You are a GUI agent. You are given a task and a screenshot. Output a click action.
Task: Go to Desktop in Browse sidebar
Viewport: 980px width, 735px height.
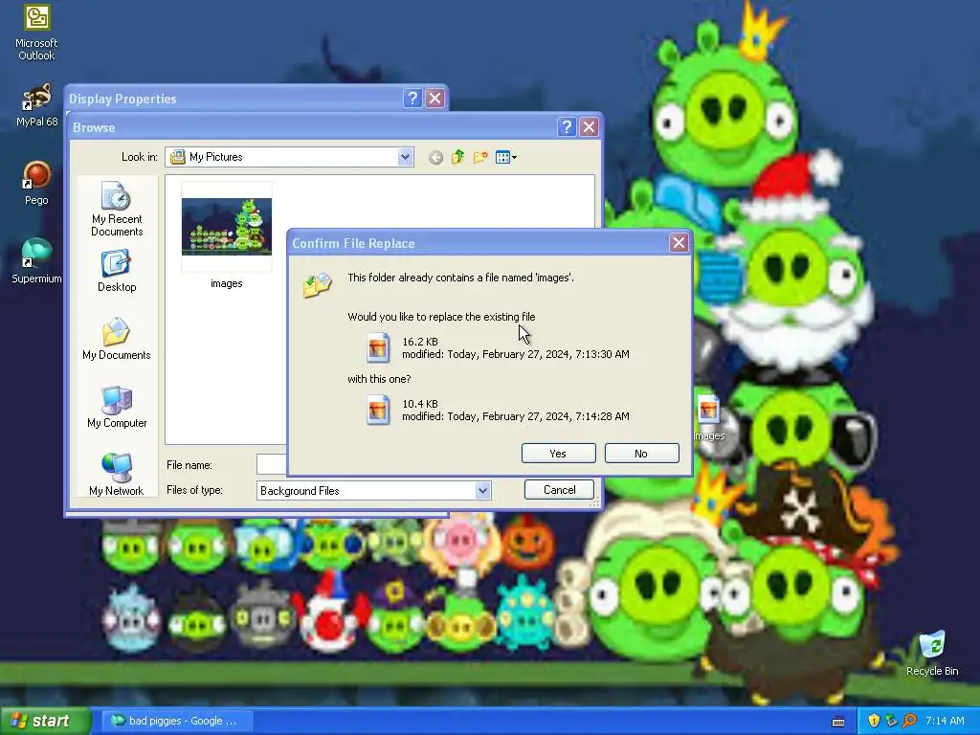pos(116,271)
